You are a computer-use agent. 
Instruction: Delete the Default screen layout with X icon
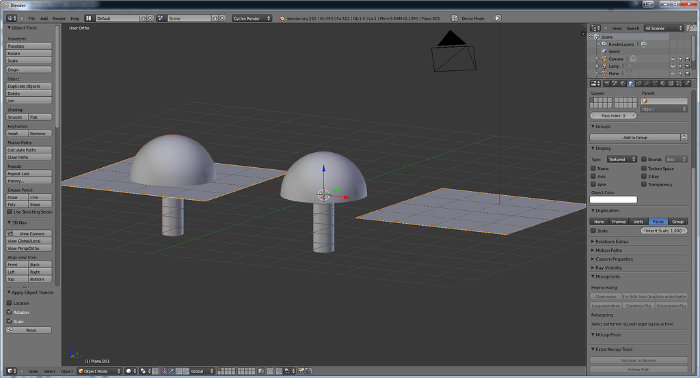150,18
